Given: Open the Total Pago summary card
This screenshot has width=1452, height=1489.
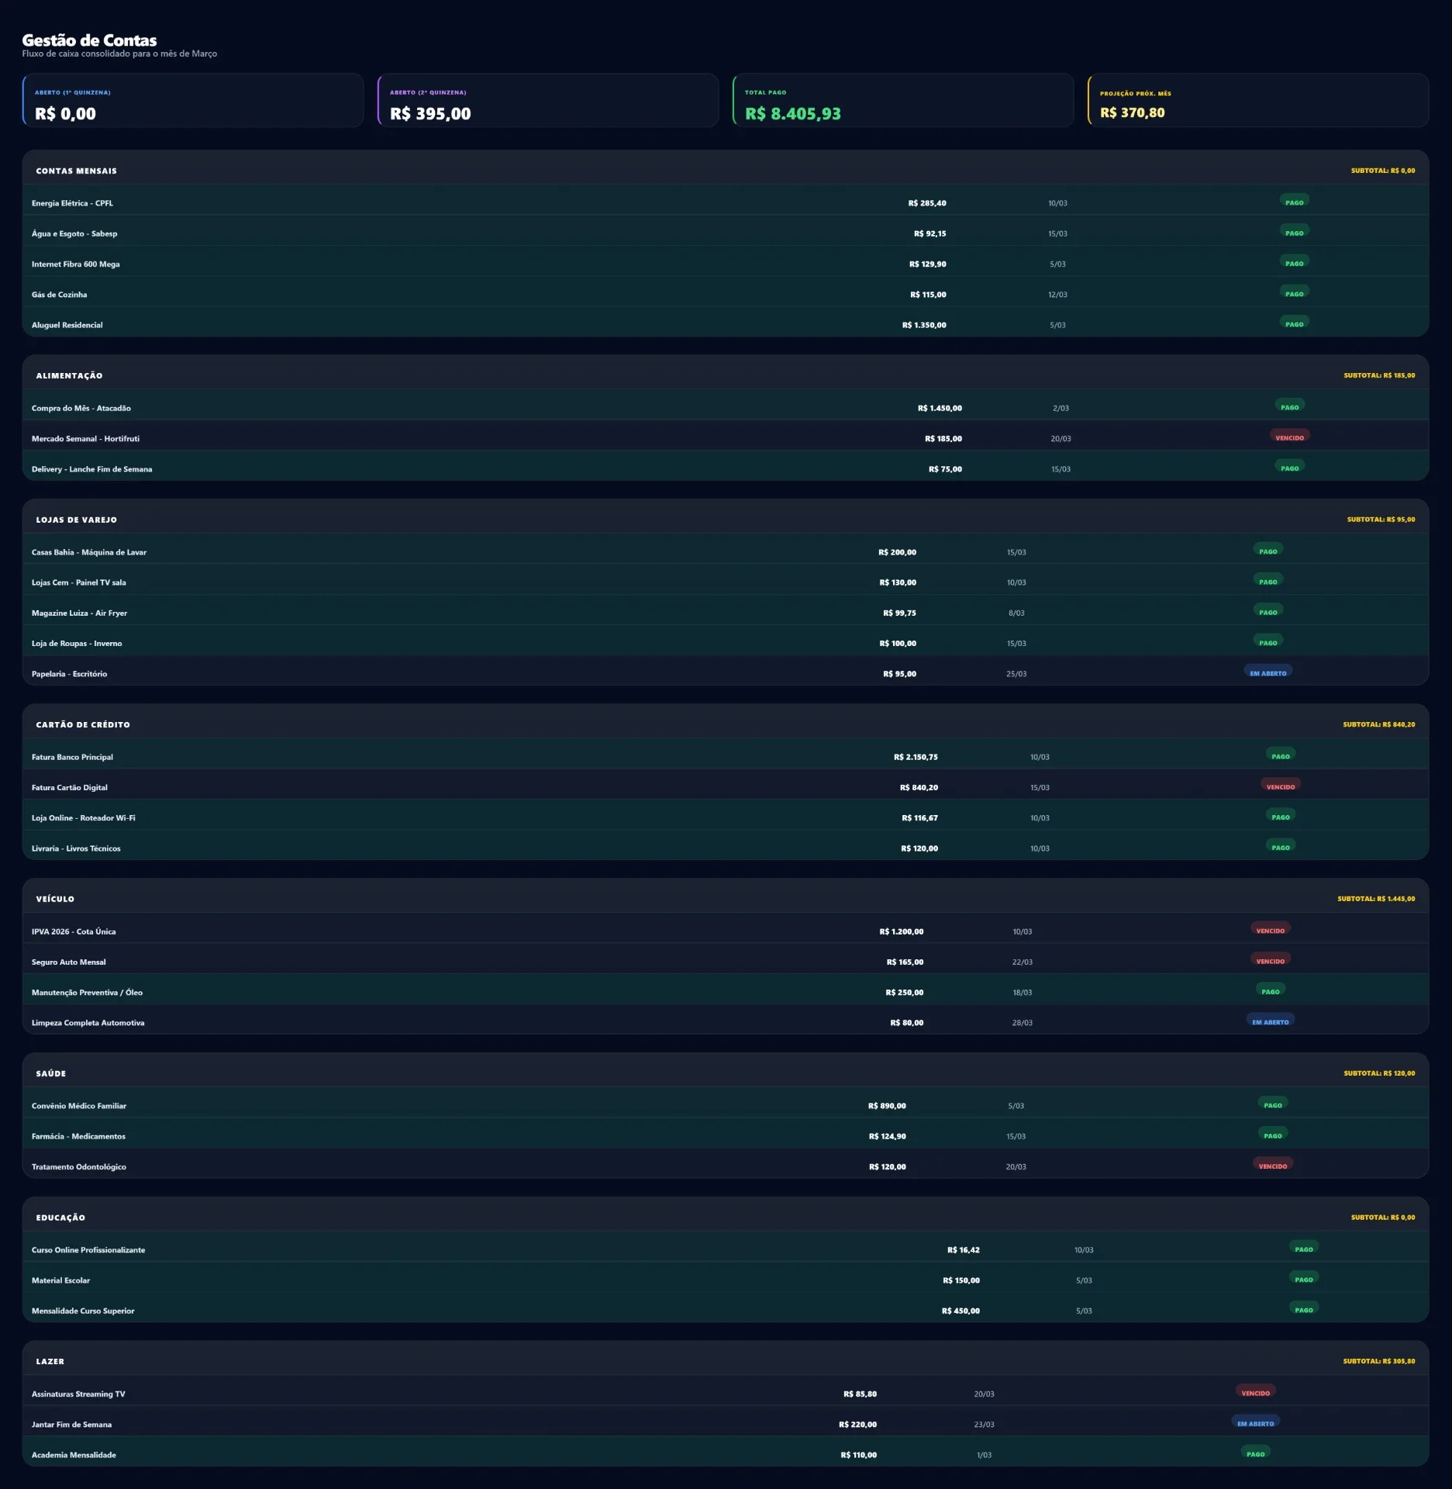Looking at the screenshot, I should [903, 101].
